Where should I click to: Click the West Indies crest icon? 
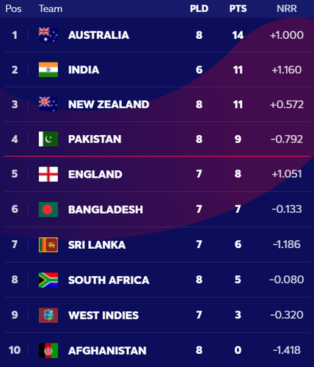pos(48,315)
